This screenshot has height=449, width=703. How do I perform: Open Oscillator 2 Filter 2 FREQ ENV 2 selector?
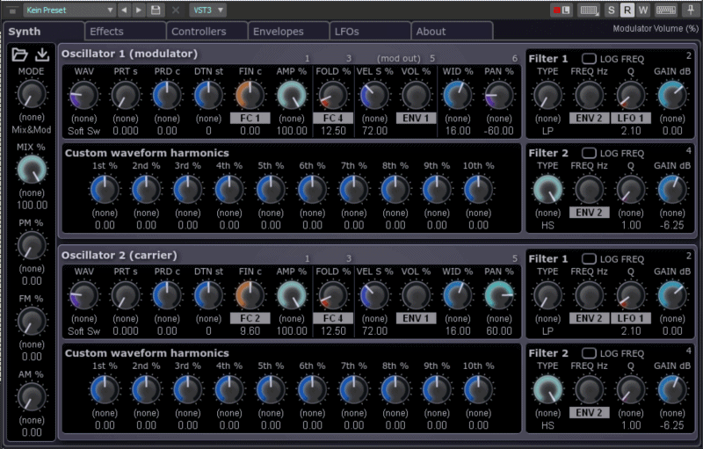coord(589,413)
